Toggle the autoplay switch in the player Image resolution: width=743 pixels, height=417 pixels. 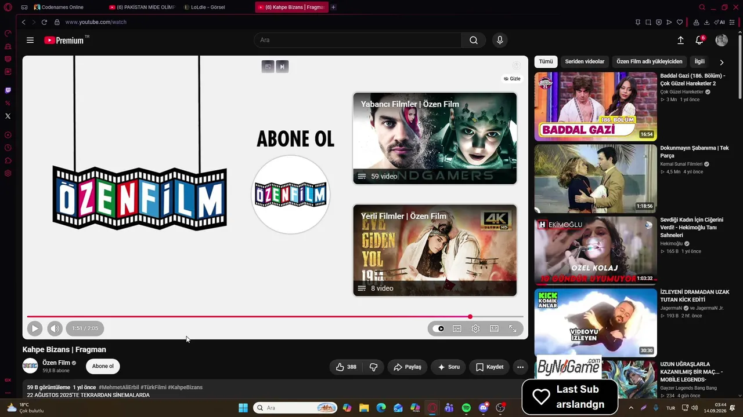click(x=438, y=328)
